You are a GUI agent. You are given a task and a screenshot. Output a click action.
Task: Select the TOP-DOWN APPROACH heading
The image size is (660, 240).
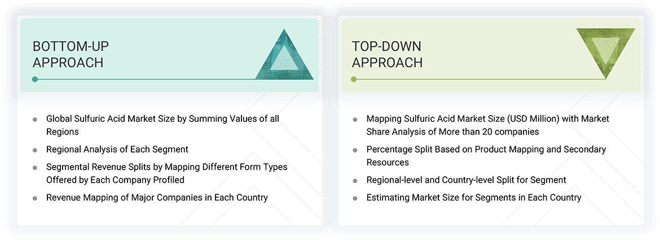[x=387, y=55]
